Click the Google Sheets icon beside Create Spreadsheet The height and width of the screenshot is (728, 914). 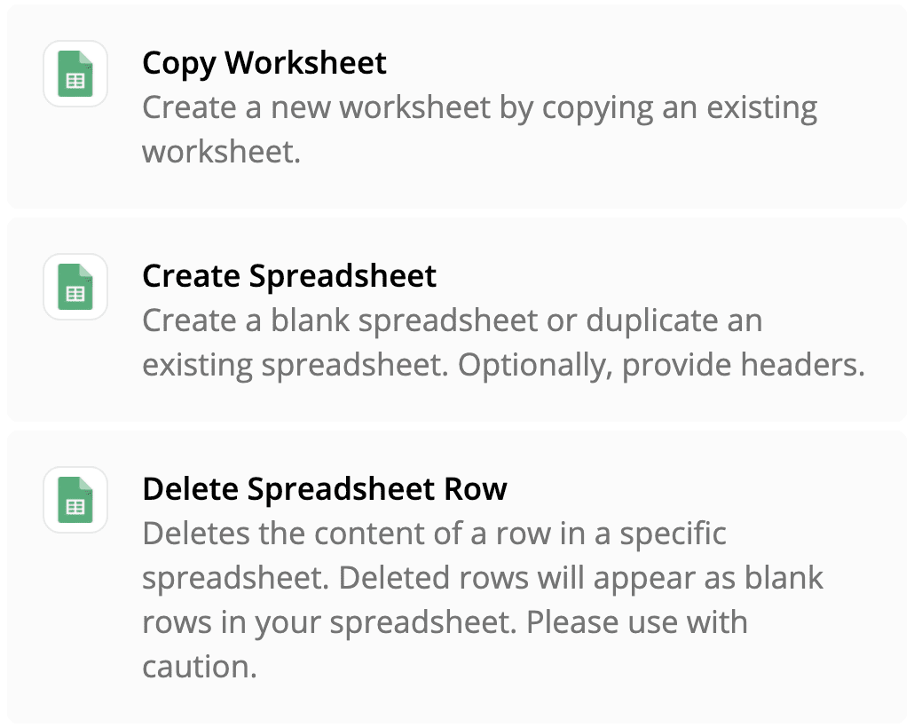[x=75, y=287]
